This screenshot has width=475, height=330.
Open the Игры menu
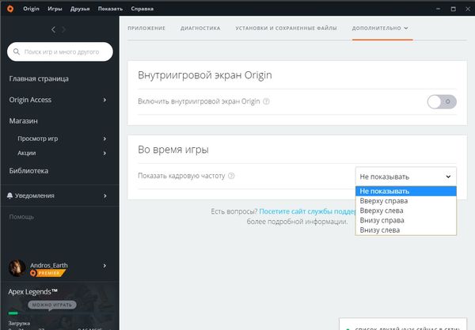coord(55,9)
